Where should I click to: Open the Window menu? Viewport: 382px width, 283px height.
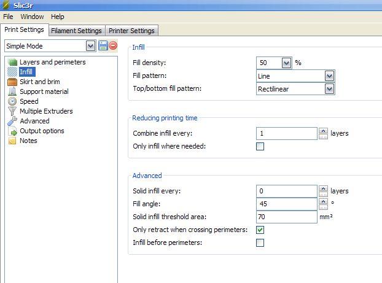pyautogui.click(x=32, y=17)
